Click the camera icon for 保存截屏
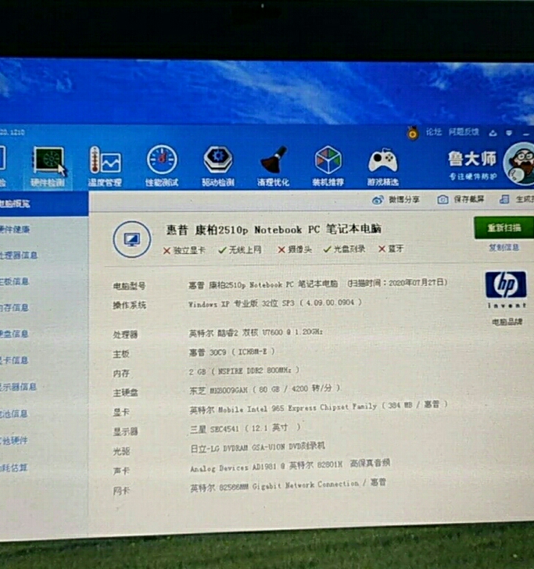Viewport: 534px width, 569px height. coord(443,199)
